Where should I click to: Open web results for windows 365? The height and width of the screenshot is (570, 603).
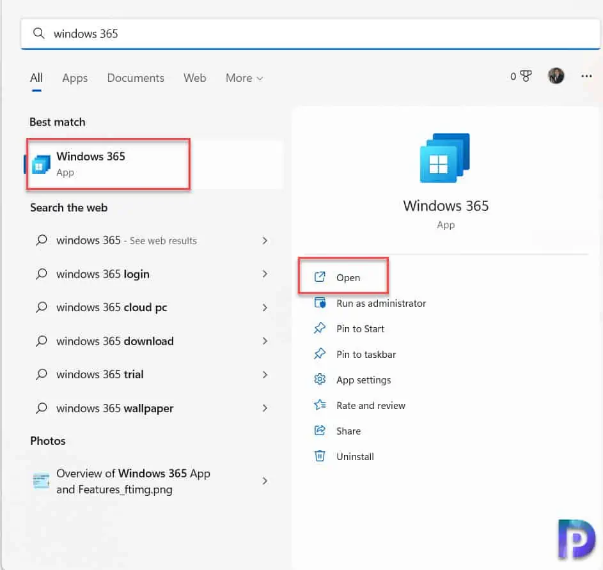click(x=127, y=241)
